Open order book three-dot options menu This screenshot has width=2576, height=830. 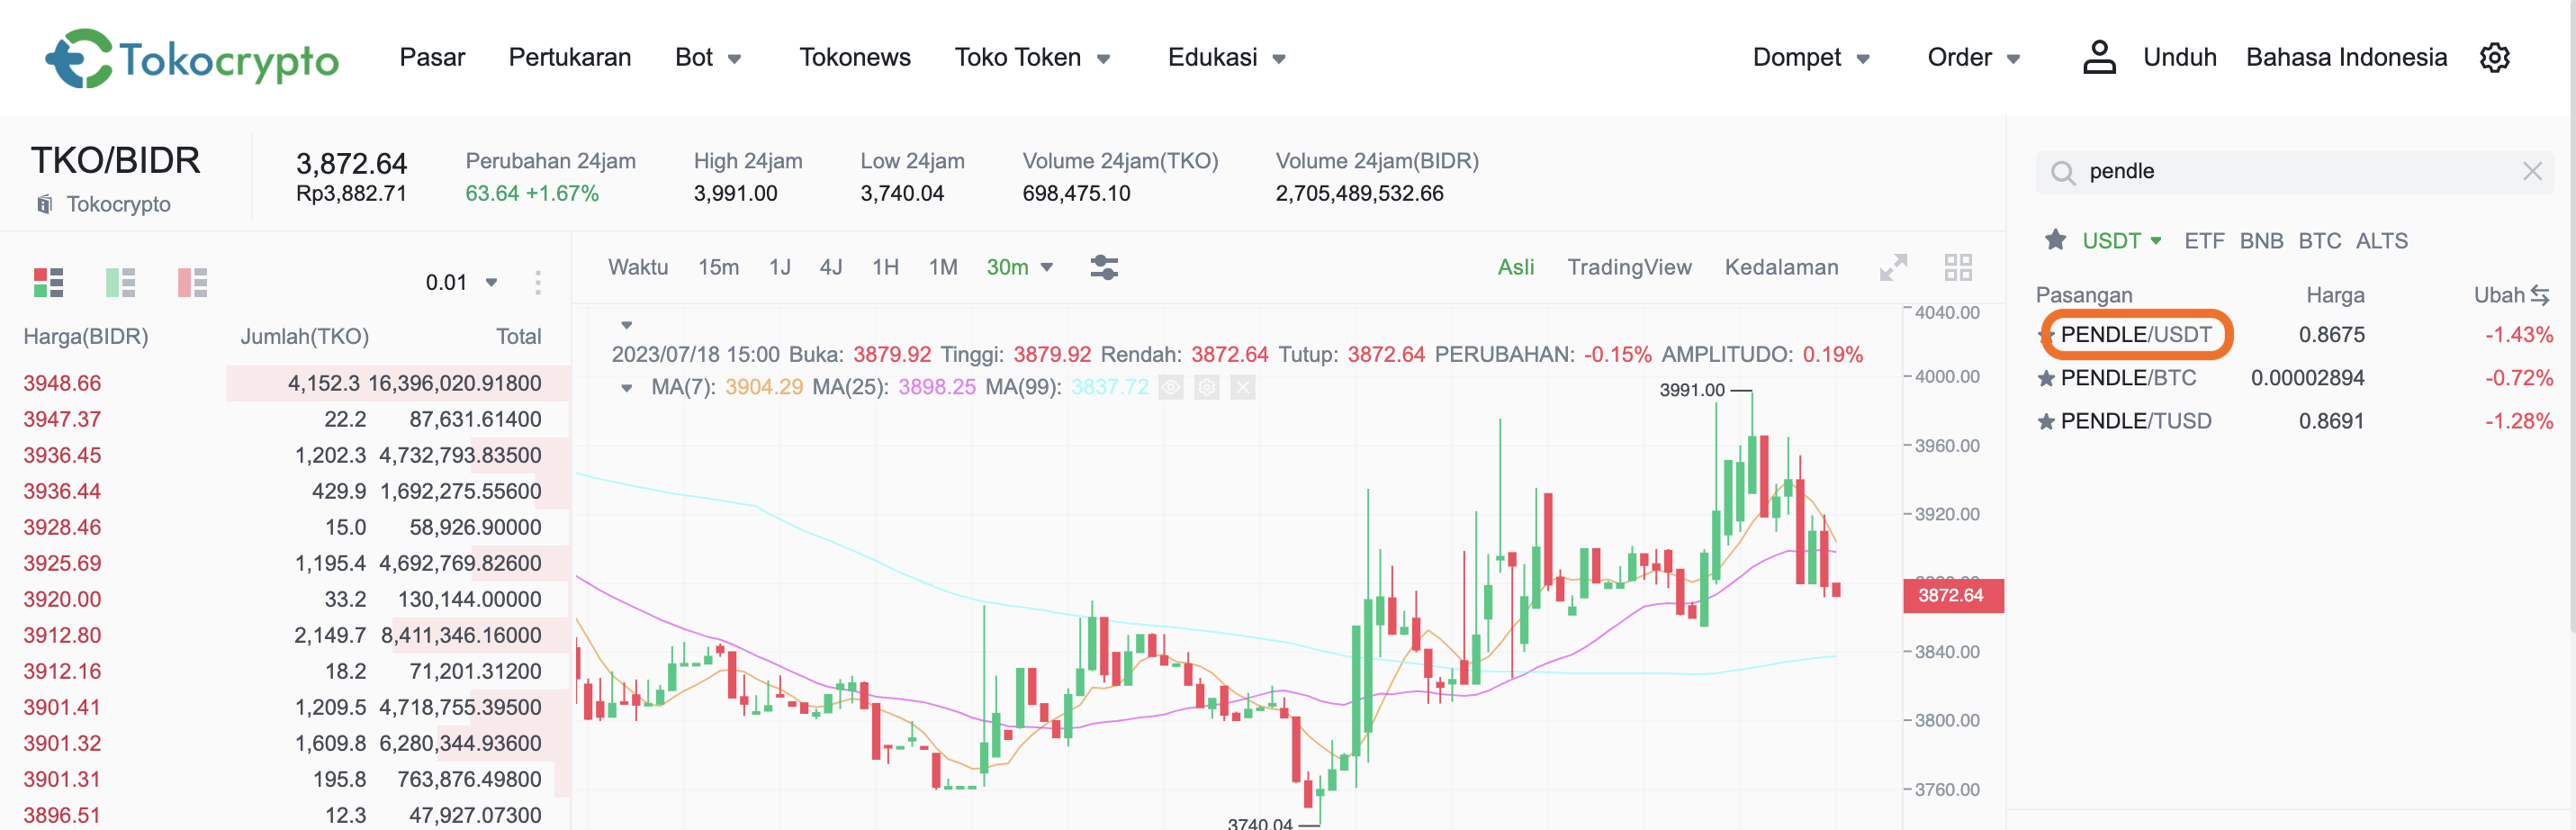[538, 283]
